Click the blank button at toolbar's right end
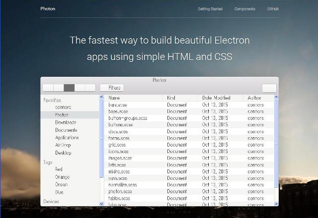The width and height of the screenshot is (318, 218). 269,88
